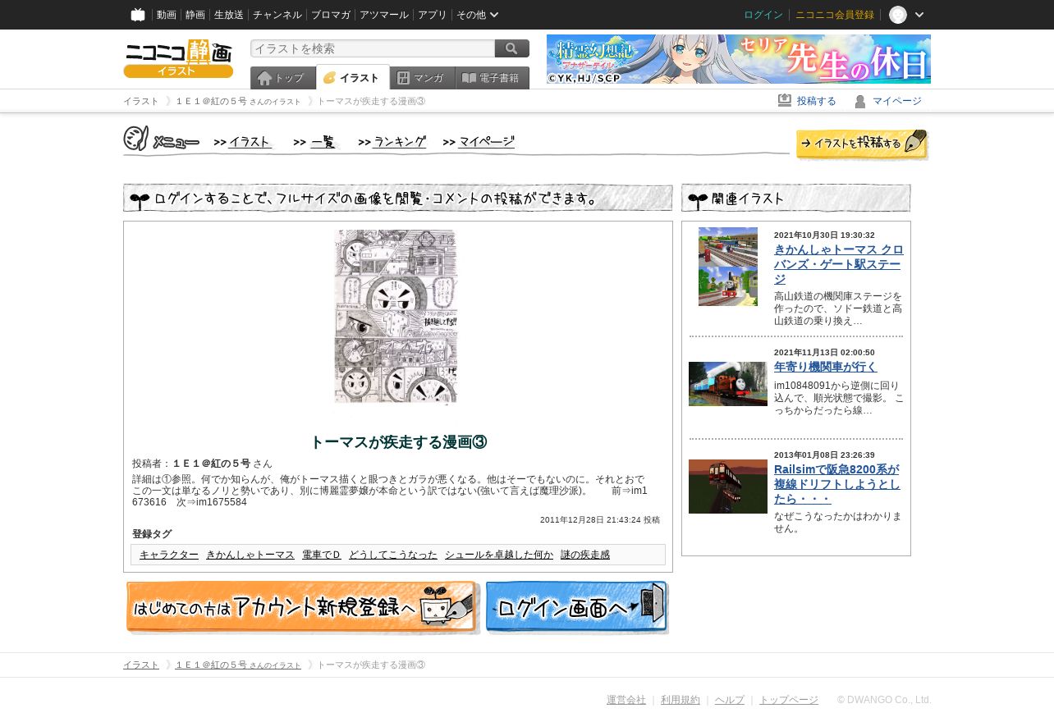Click イラスト in top breadcrumb

tap(141, 101)
